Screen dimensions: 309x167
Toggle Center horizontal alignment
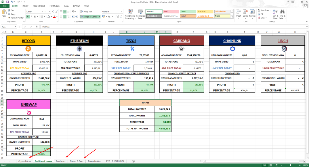click(65, 17)
